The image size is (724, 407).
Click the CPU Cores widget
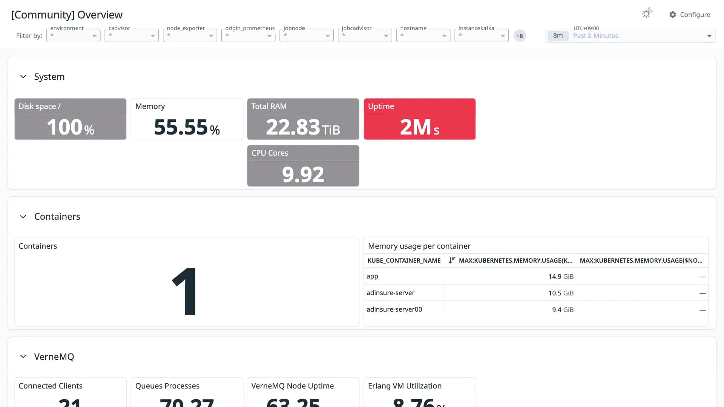coord(303,166)
